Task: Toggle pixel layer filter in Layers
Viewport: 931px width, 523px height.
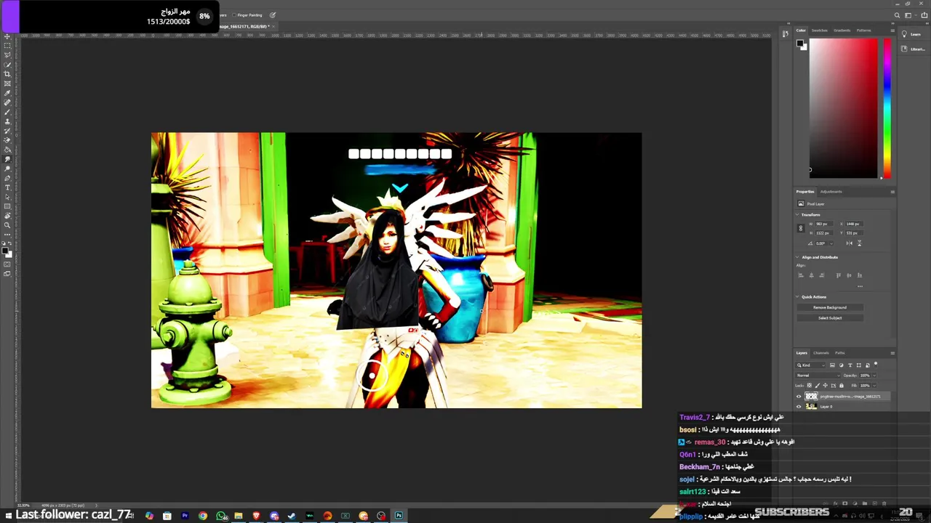Action: [832, 365]
